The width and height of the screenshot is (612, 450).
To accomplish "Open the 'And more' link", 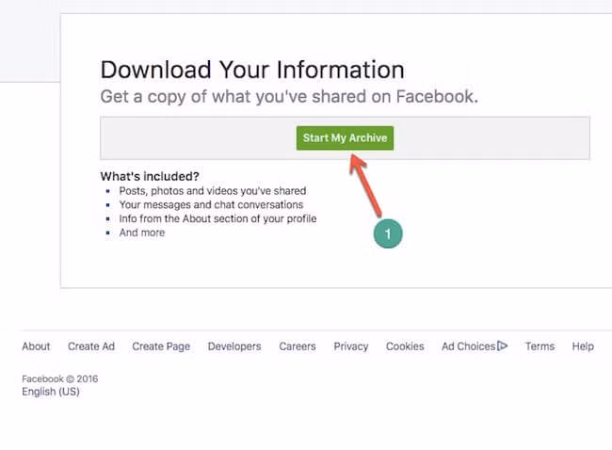I will [141, 233].
